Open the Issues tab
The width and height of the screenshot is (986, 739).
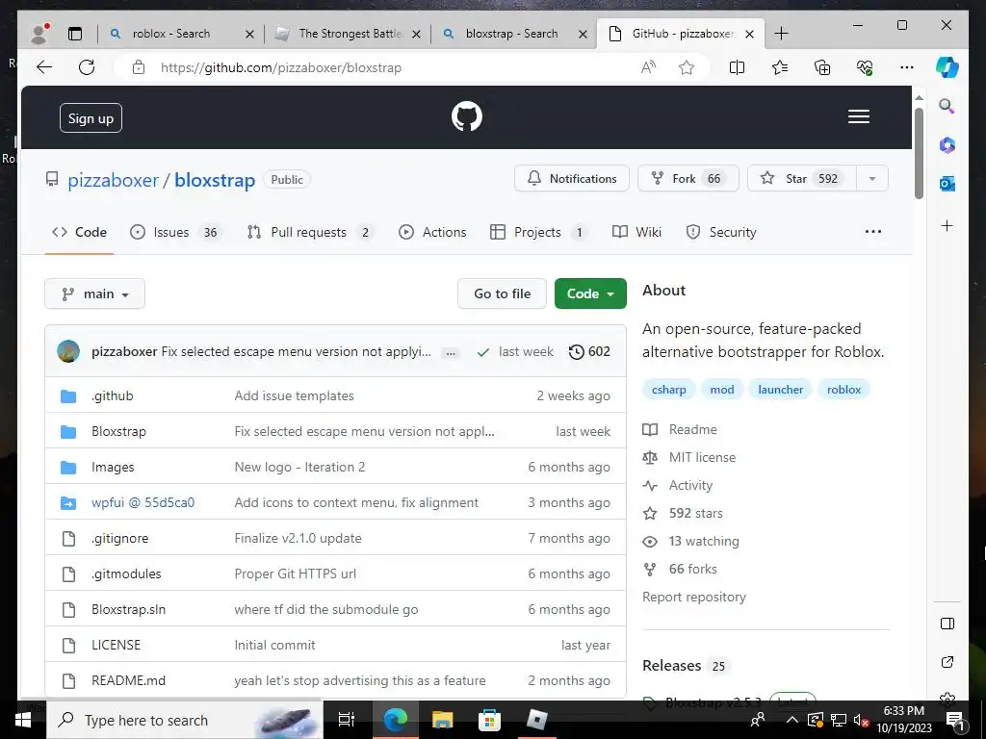click(176, 233)
